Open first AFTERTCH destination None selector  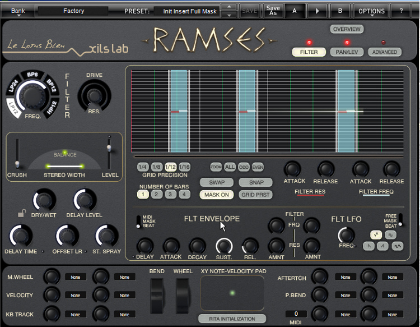(346, 277)
